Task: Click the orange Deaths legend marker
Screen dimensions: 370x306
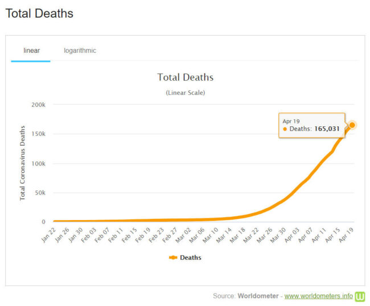Action: [173, 258]
